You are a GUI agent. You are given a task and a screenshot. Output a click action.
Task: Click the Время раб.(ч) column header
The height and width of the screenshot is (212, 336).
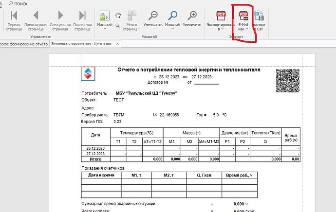point(291,138)
